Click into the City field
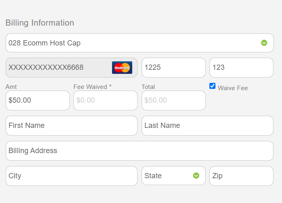Image resolution: width=282 pixels, height=203 pixels. coord(71,176)
